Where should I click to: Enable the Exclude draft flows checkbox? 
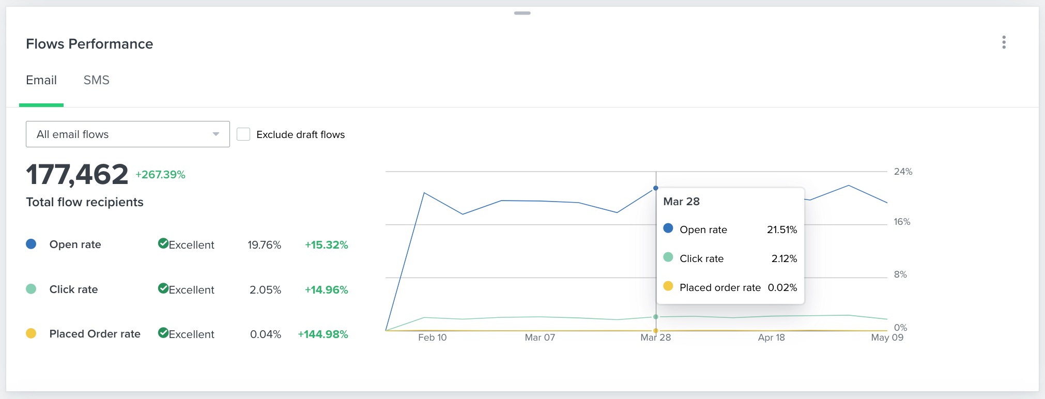pos(243,134)
